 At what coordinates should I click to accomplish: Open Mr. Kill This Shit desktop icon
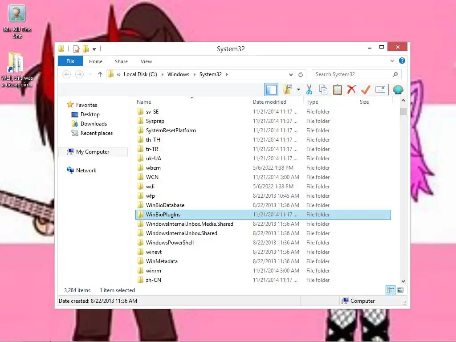(x=17, y=21)
